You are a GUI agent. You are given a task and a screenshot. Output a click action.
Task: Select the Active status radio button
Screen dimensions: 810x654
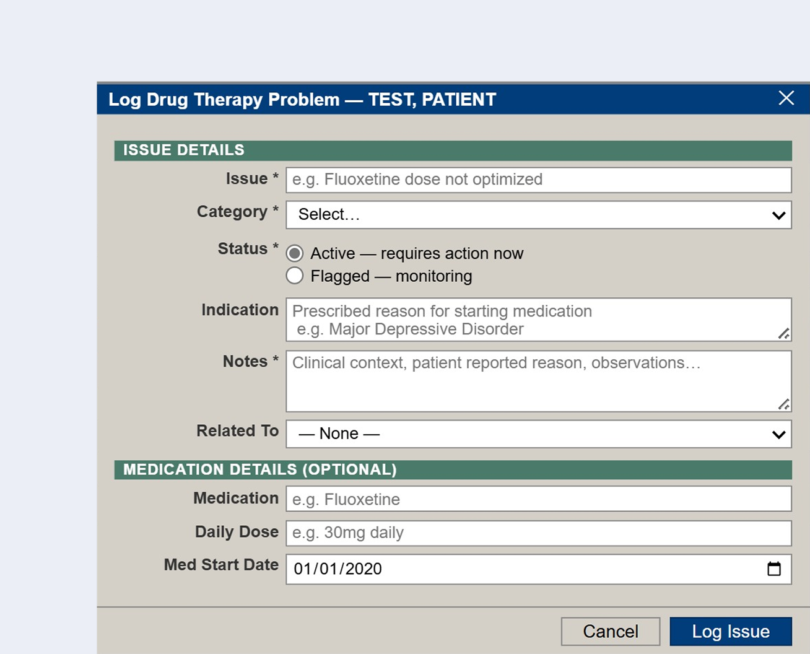click(295, 253)
